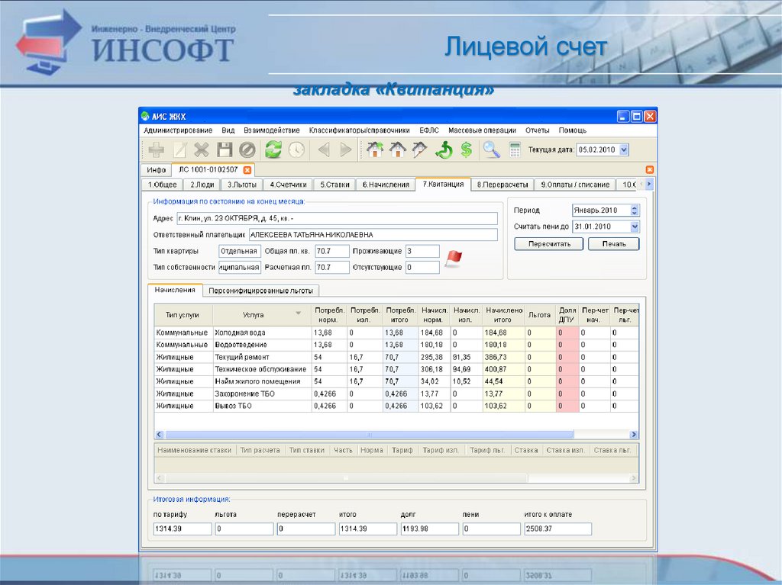Open the Отчеты menu

[537, 130]
